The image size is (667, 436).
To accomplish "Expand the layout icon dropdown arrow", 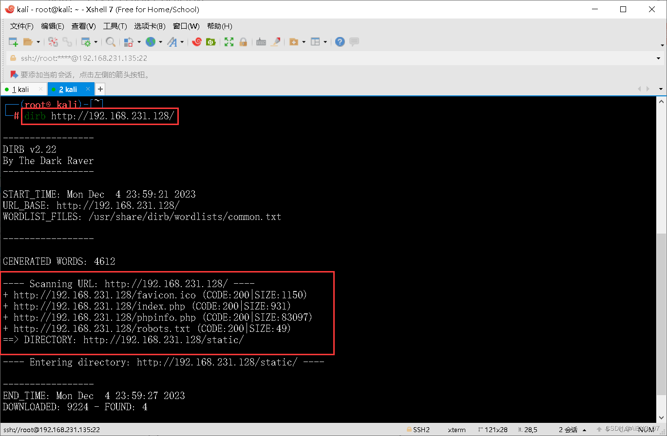I will [325, 42].
